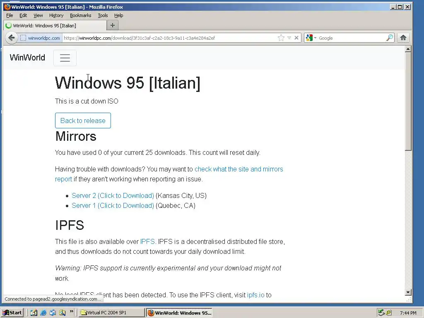
Task: Open the IPFS hyperlink in the paragraph
Action: point(147,241)
